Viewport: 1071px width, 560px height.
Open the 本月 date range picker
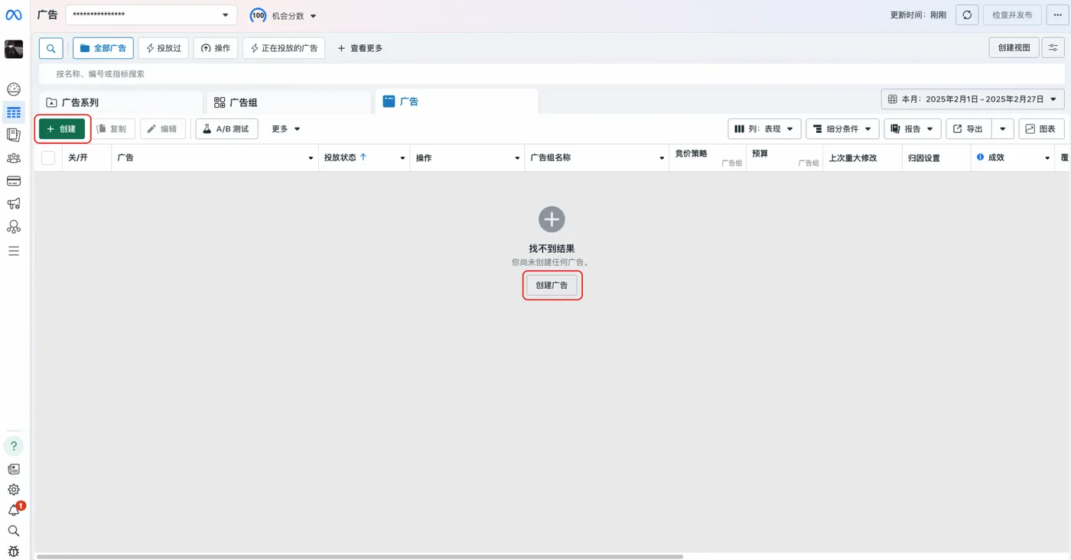[973, 99]
